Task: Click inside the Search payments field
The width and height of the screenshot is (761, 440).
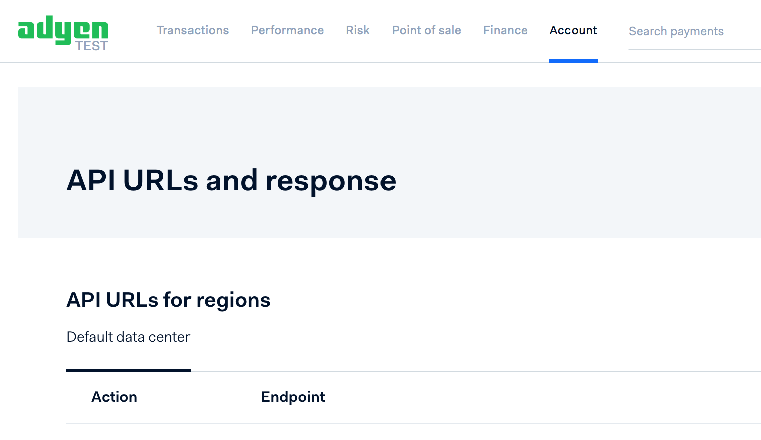Action: [x=676, y=31]
